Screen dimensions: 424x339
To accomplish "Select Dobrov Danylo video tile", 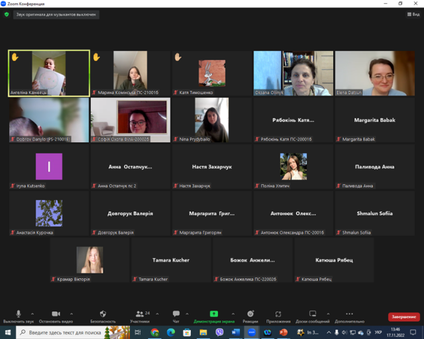I will point(49,120).
